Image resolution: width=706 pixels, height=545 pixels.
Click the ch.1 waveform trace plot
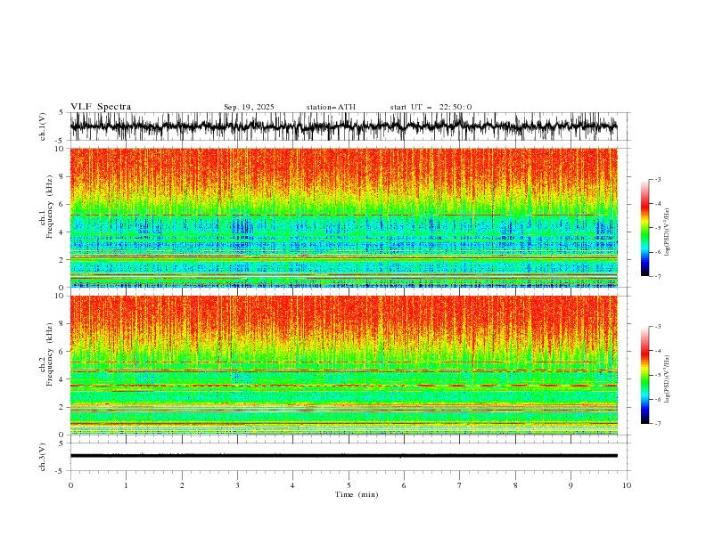coord(343,126)
